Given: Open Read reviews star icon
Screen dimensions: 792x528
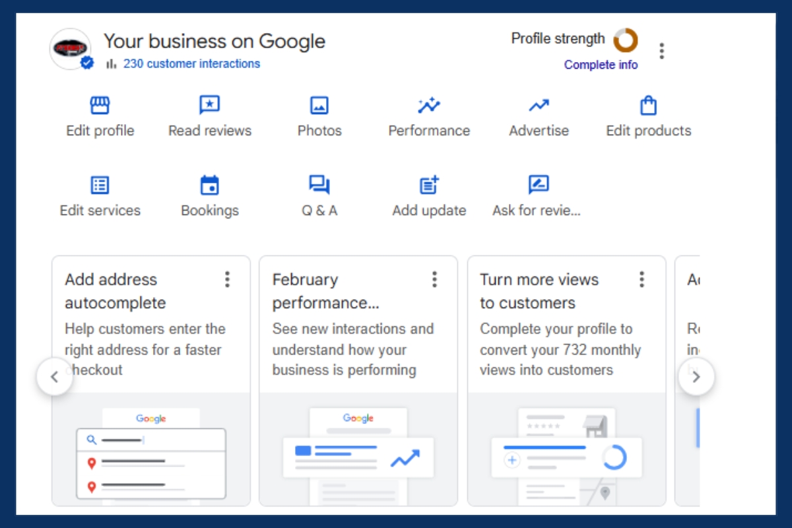Looking at the screenshot, I should click(209, 106).
